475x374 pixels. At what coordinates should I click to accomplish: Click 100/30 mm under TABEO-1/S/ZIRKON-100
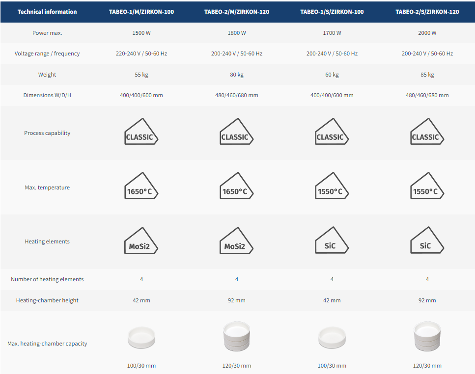[x=332, y=366]
